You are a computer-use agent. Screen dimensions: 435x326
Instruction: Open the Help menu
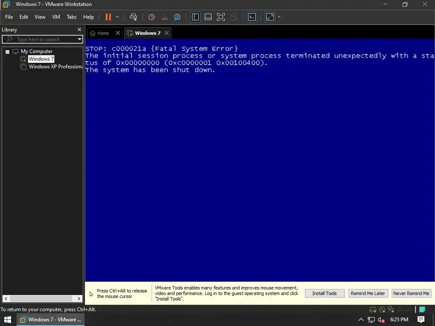coord(88,17)
